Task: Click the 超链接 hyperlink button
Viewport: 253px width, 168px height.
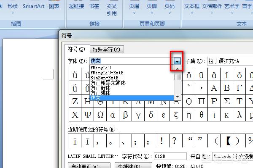Action: pos(76,6)
